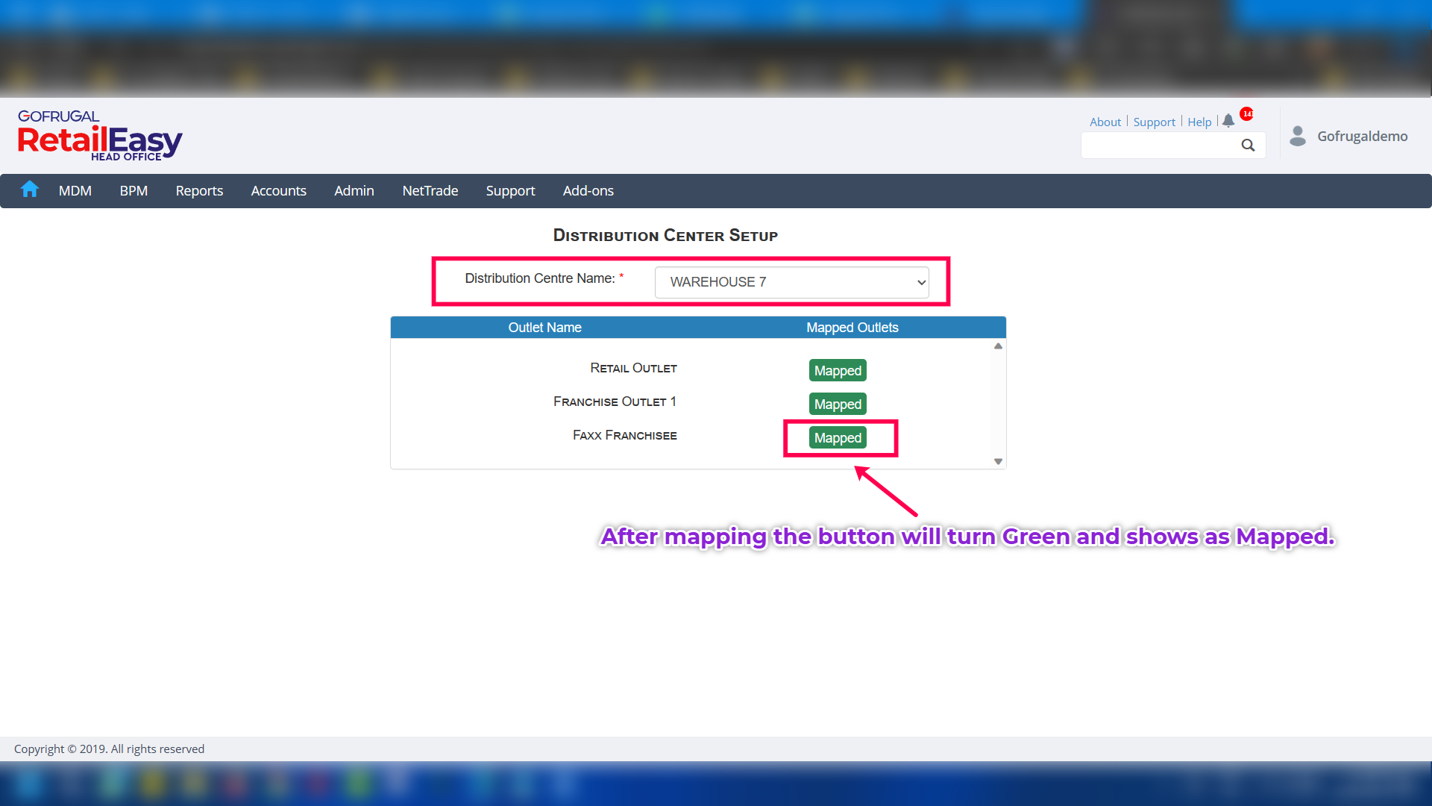The image size is (1432, 806).
Task: Click the RetailEasy Head Office logo
Action: pos(99,136)
